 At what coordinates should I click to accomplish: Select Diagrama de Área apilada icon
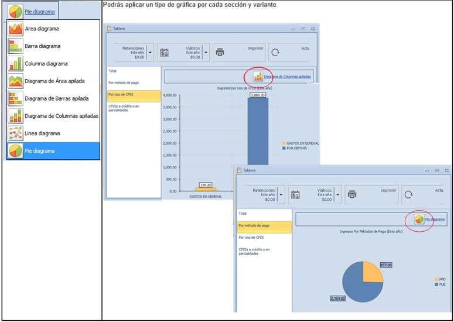[16, 81]
